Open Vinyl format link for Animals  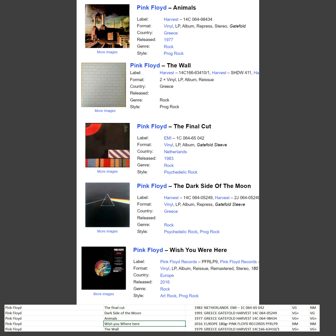coord(168,26)
